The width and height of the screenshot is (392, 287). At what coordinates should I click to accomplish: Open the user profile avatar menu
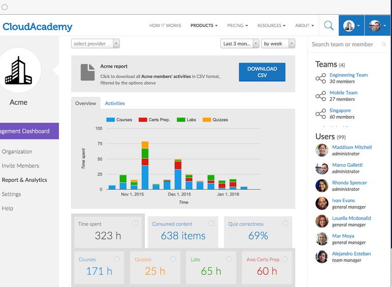(x=377, y=25)
